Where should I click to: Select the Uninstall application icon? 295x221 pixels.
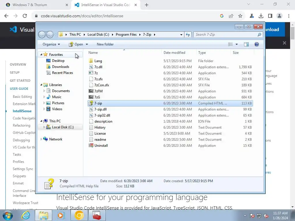[x=91, y=145]
